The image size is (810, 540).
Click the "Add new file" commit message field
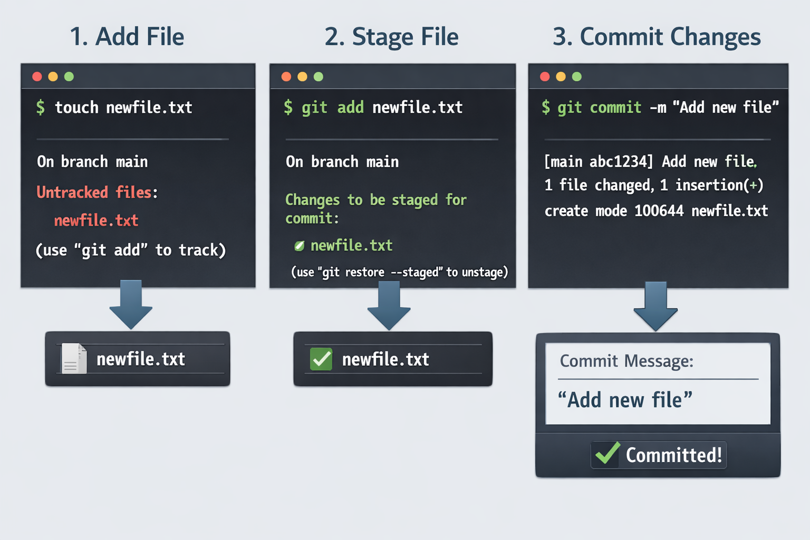coord(658,401)
